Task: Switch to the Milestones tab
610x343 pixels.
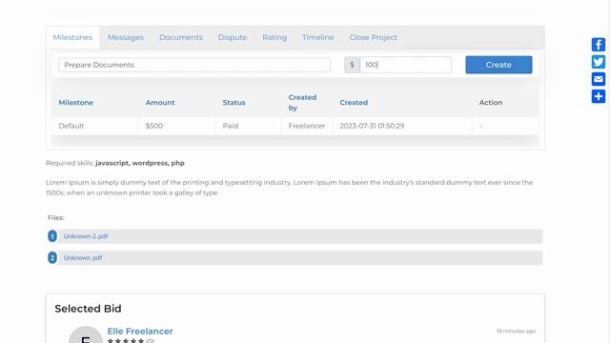Action: 72,37
